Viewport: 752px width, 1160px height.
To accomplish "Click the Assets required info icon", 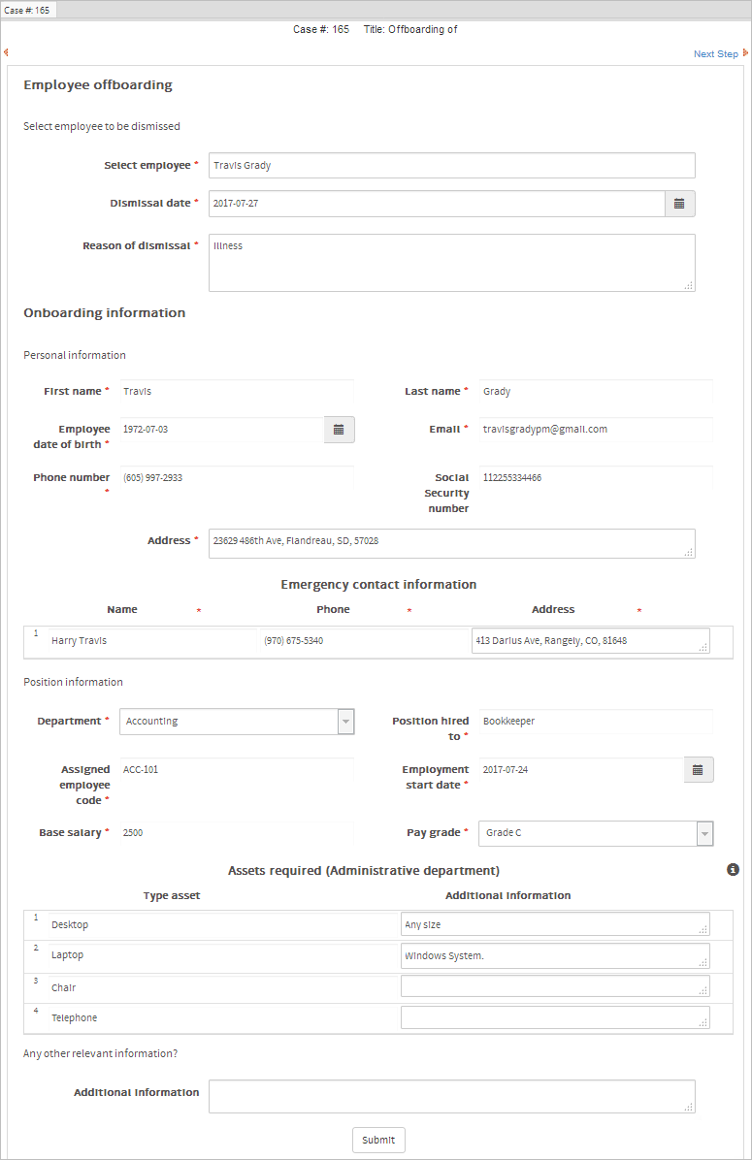I will 734,870.
